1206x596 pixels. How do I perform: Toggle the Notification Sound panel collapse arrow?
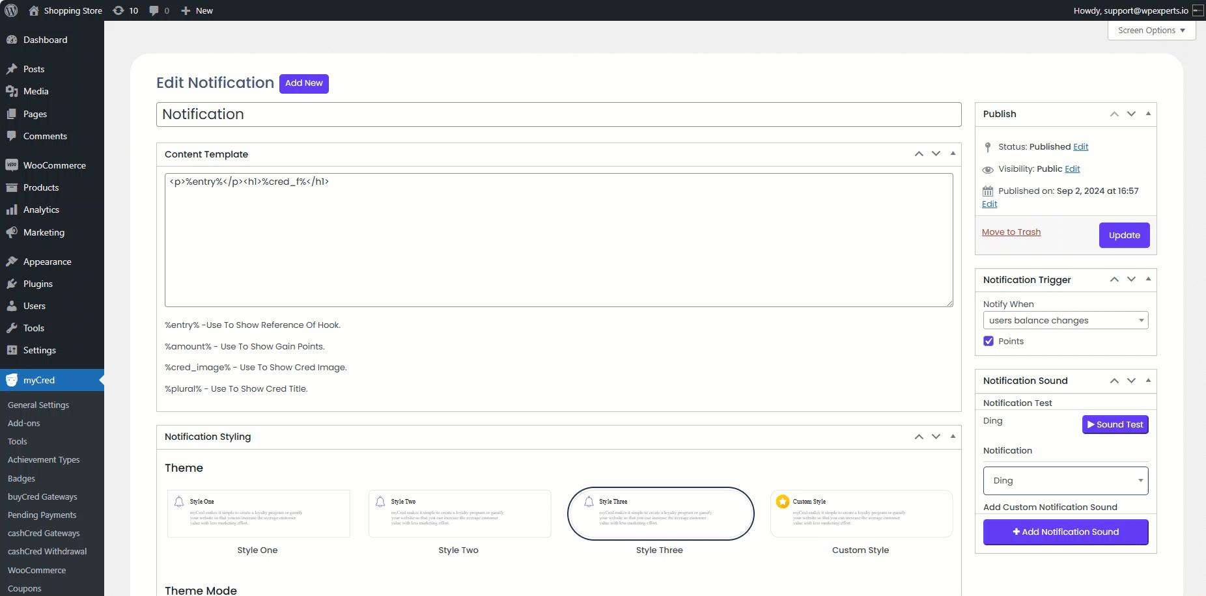tap(1148, 381)
